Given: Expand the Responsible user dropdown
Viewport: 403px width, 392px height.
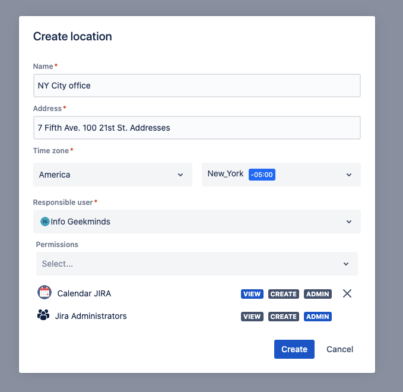Looking at the screenshot, I should (196, 222).
